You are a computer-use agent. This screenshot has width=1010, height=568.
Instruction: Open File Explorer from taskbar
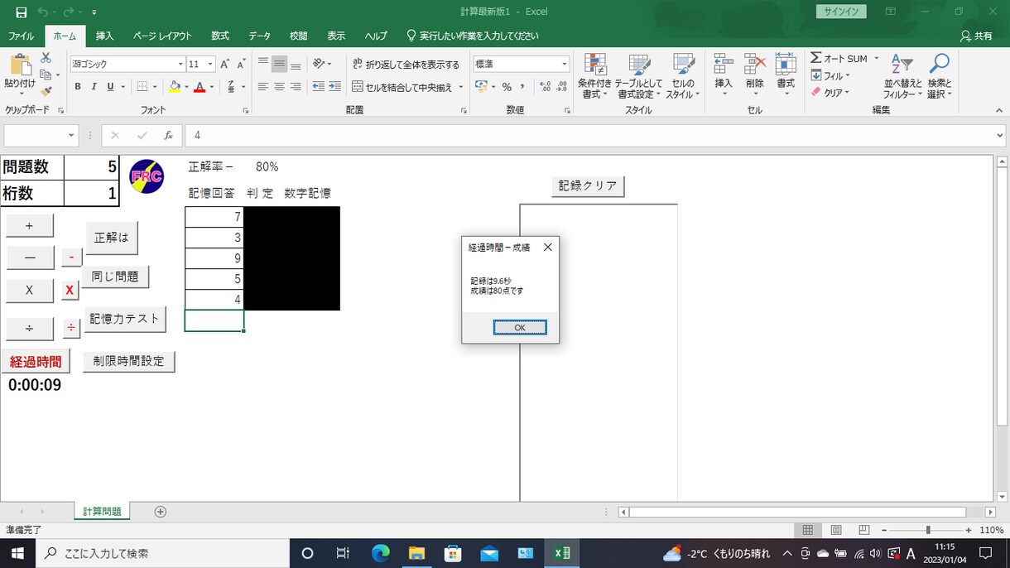(416, 553)
